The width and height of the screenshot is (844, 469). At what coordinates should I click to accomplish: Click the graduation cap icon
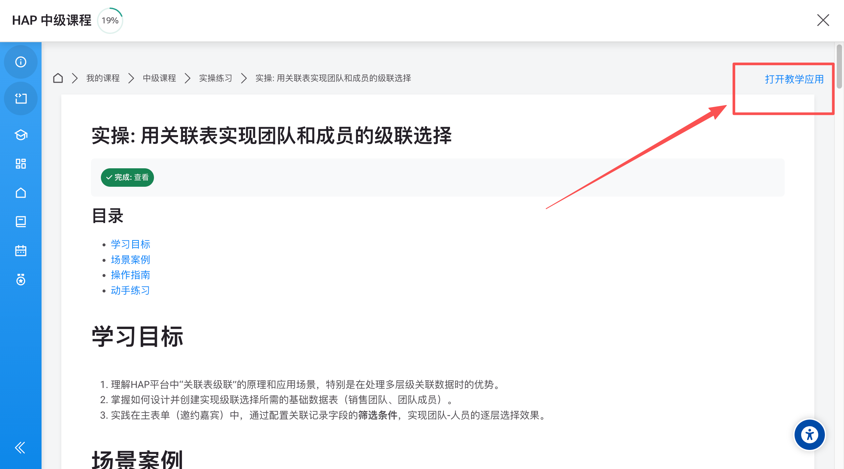21,135
